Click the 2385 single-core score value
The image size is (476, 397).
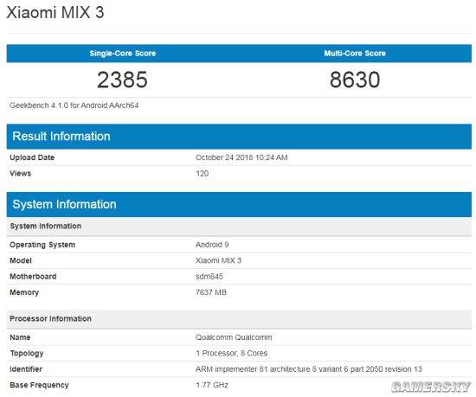(122, 80)
